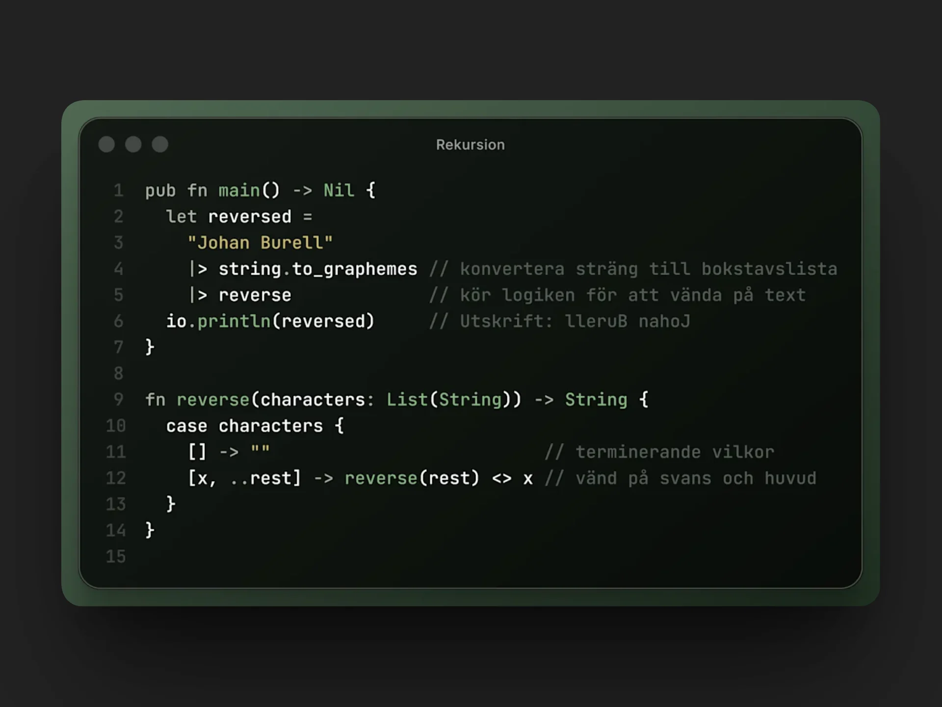Viewport: 942px width, 707px height.
Task: Click the closing brace on line 13
Action: pos(171,504)
